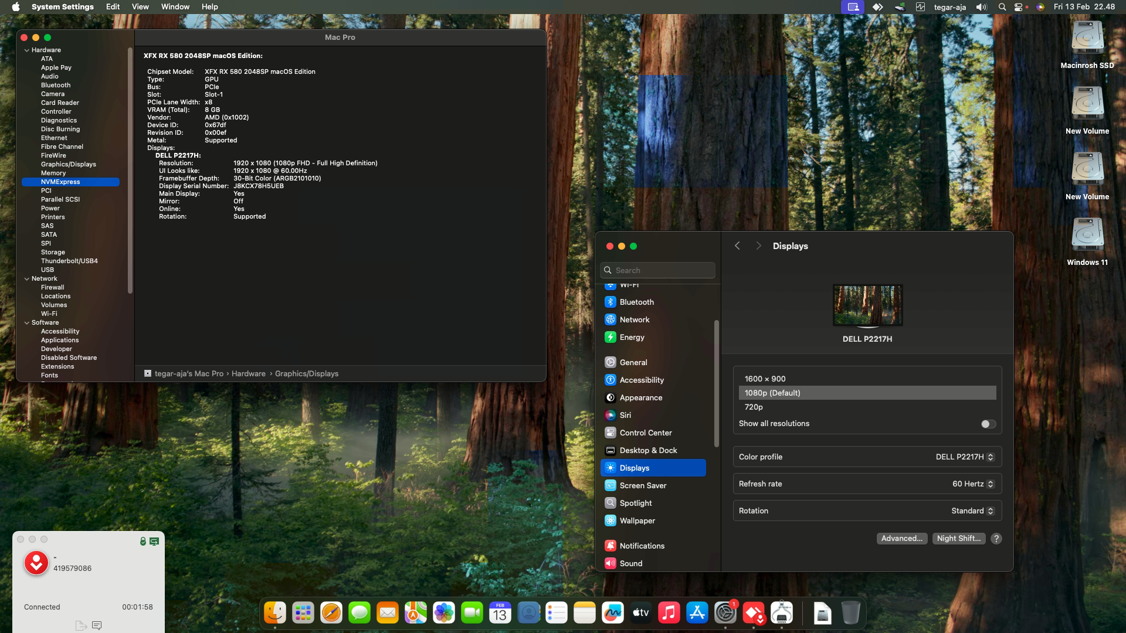Screen dimensions: 1126x633
Task: Open the Spotlight magnifier in the menu bar
Action: [x=1002, y=7]
